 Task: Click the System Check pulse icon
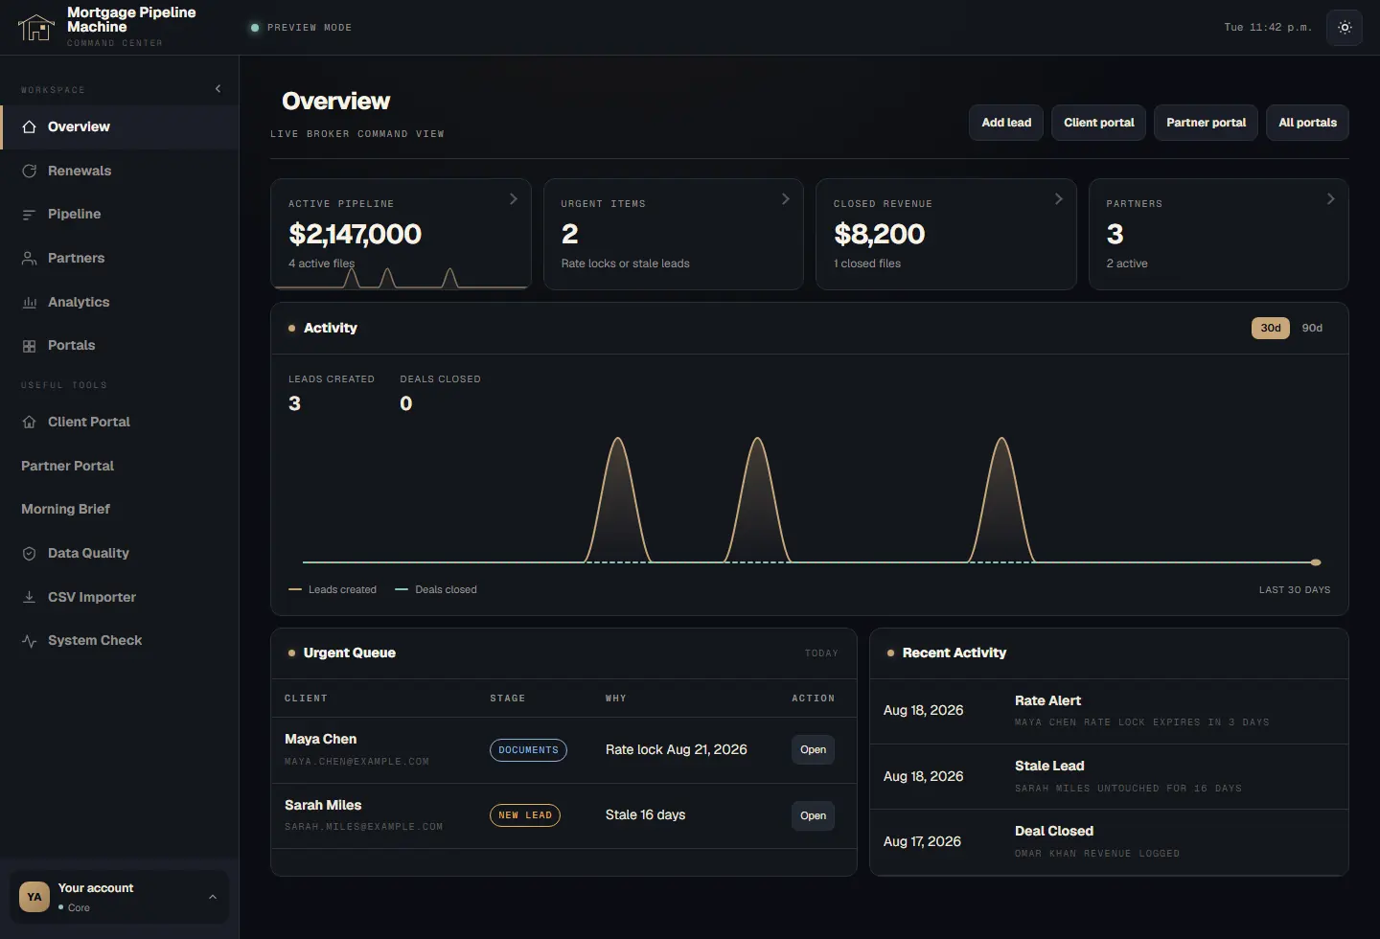[x=29, y=641]
